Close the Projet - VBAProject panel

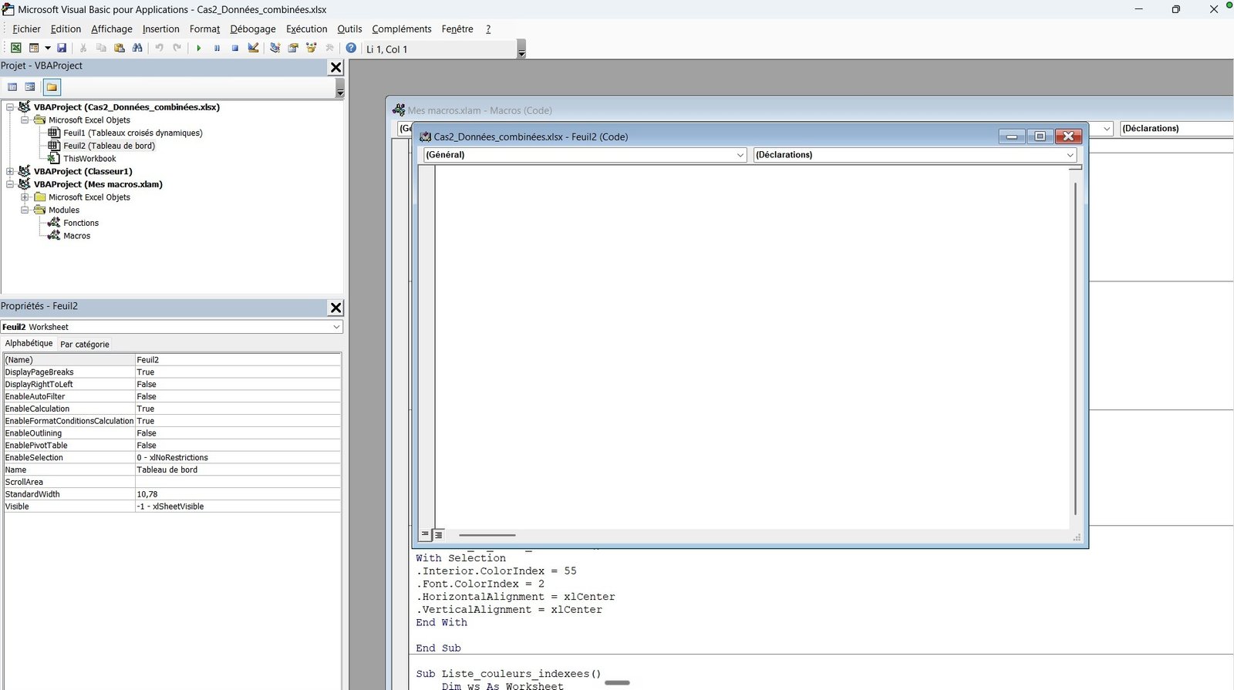click(335, 67)
